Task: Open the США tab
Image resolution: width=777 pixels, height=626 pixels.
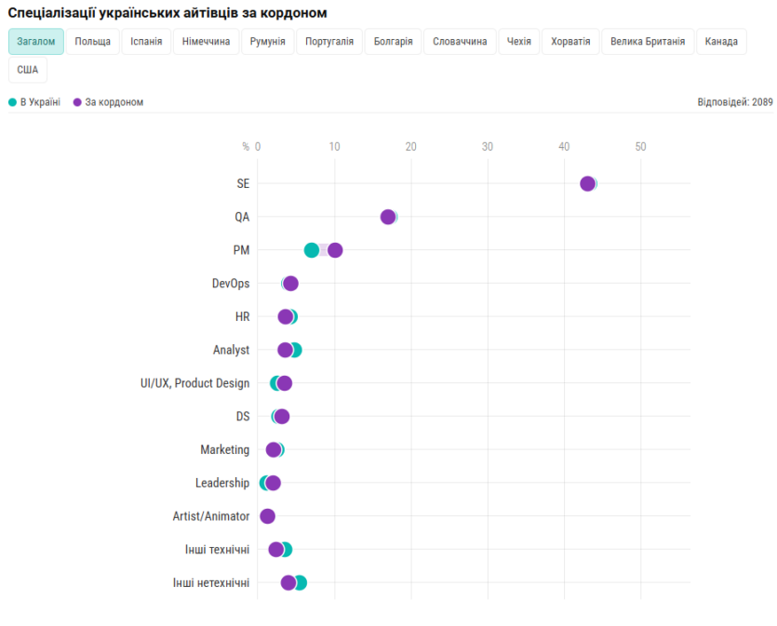Action: pyautogui.click(x=28, y=70)
